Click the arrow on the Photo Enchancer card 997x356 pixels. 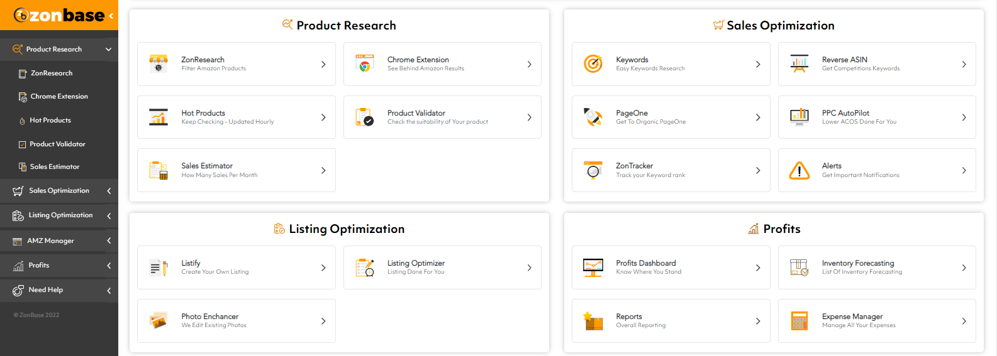323,321
